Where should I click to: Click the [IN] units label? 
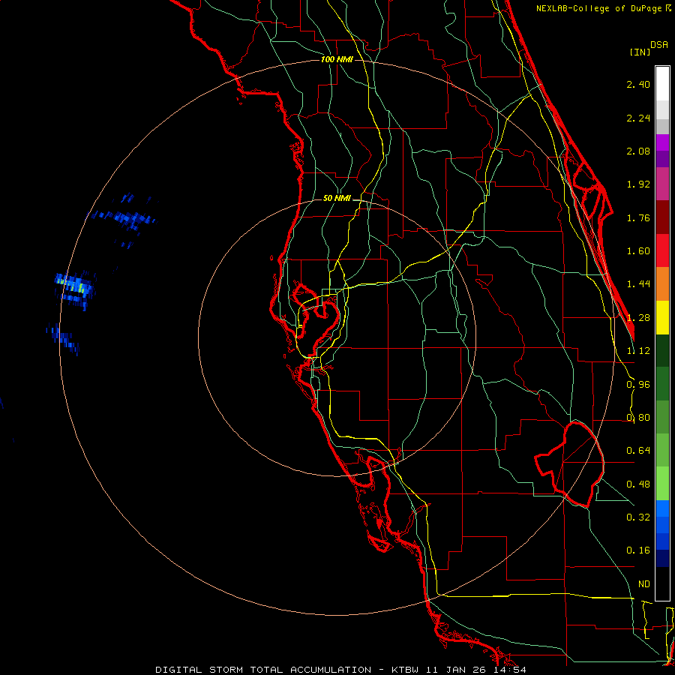point(640,52)
